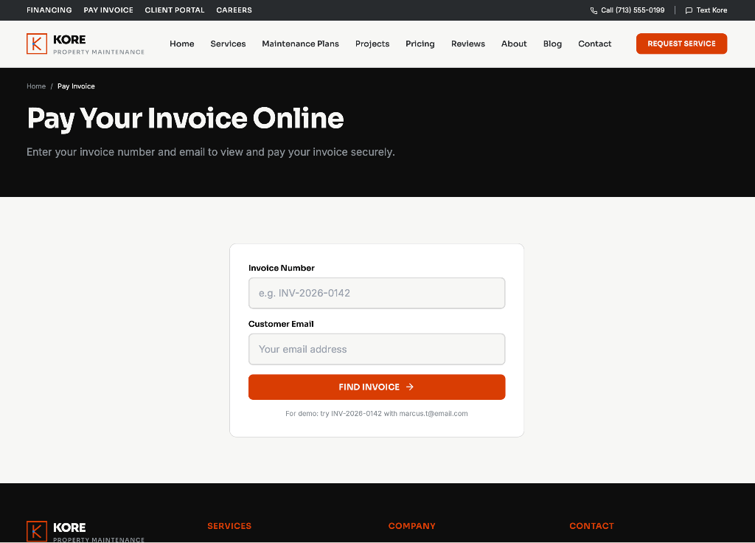View the Reviews page
The width and height of the screenshot is (755, 543).
pos(468,44)
